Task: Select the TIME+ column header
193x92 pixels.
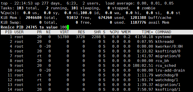Action: pyautogui.click(x=147, y=32)
